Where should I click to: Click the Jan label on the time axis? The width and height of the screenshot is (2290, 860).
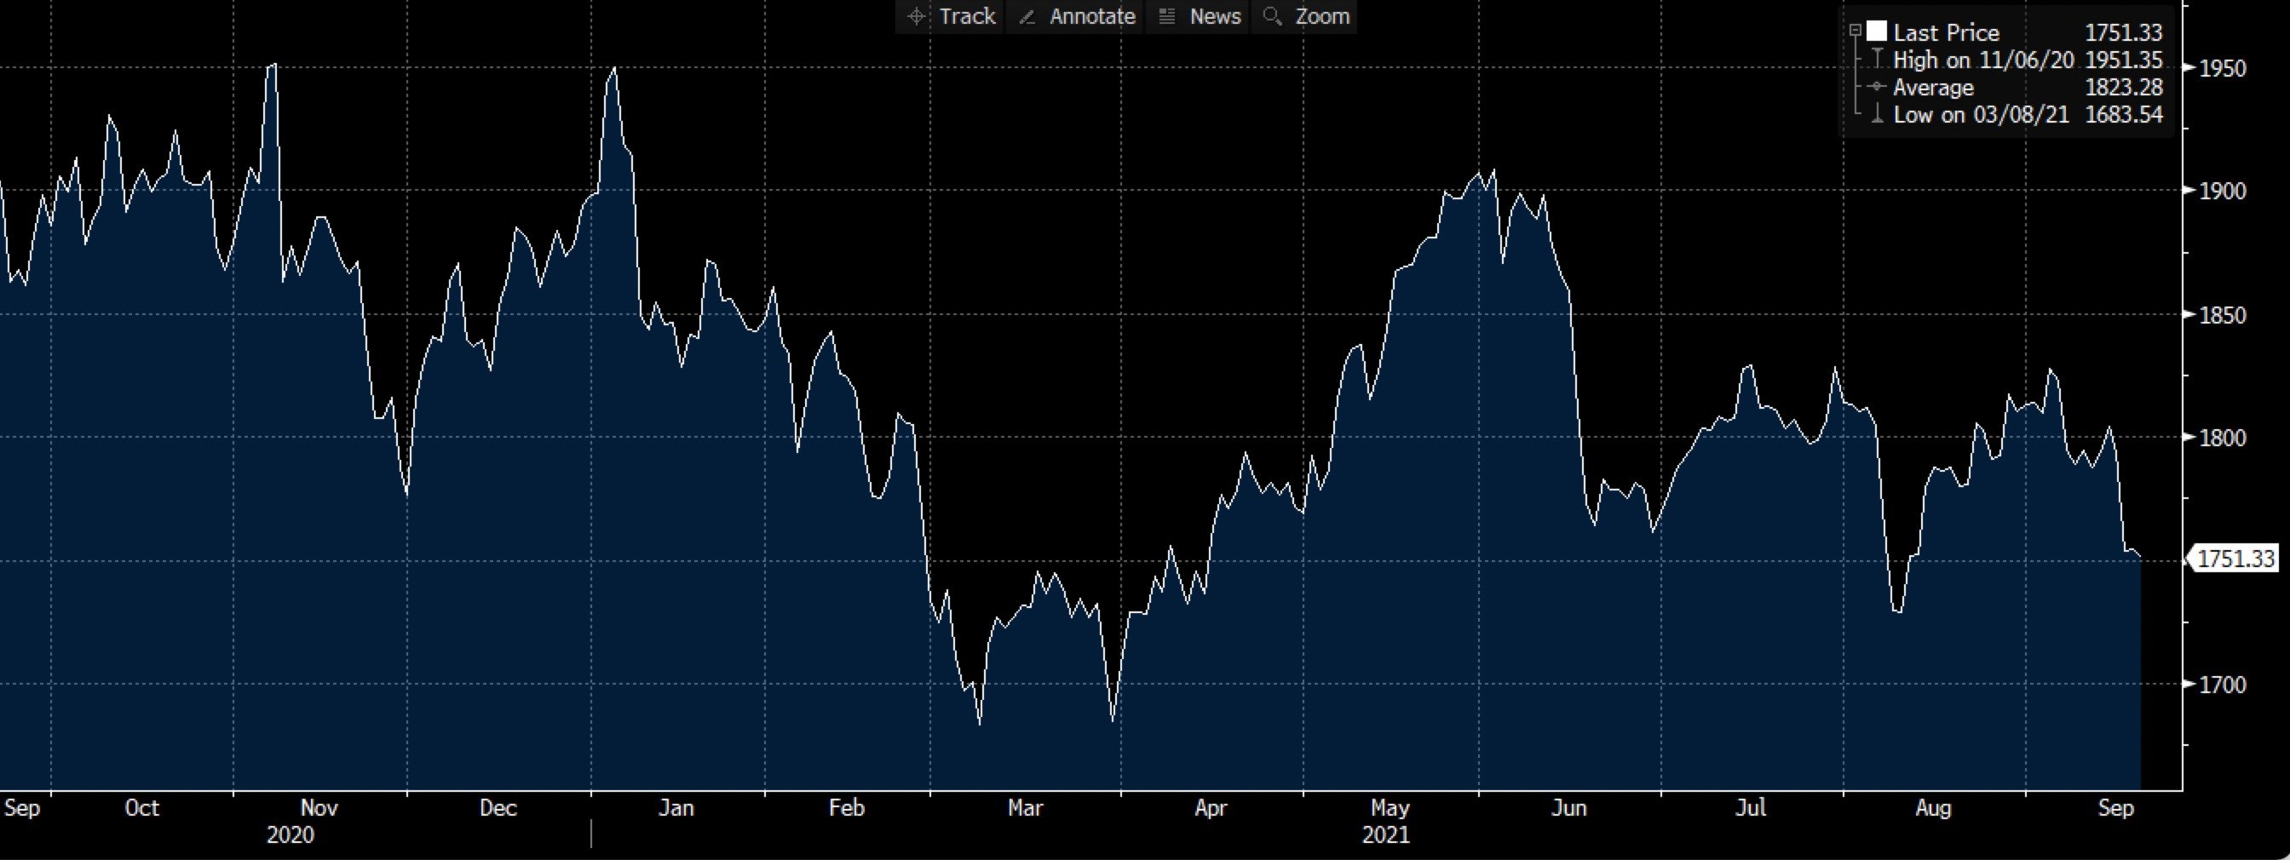[x=676, y=808]
